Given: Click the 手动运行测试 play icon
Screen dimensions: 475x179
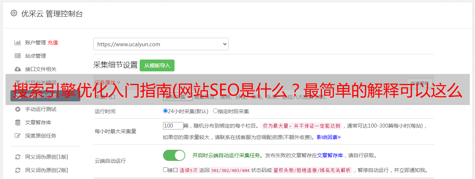Looking at the screenshot, I should 17,109.
